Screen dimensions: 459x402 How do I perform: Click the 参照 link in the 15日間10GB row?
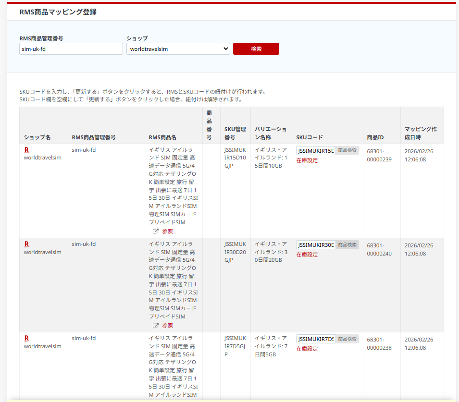[167, 231]
